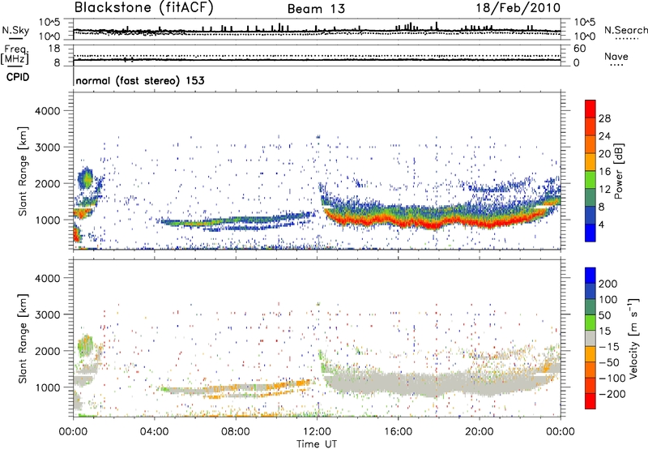Click the Freq. [MHz] axis label

pos(15,55)
